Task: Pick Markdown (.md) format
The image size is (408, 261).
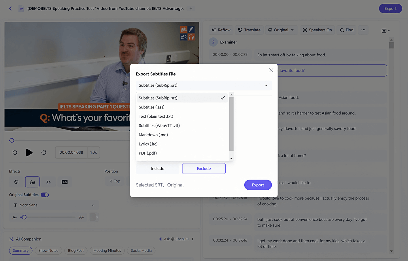Action: click(x=182, y=135)
